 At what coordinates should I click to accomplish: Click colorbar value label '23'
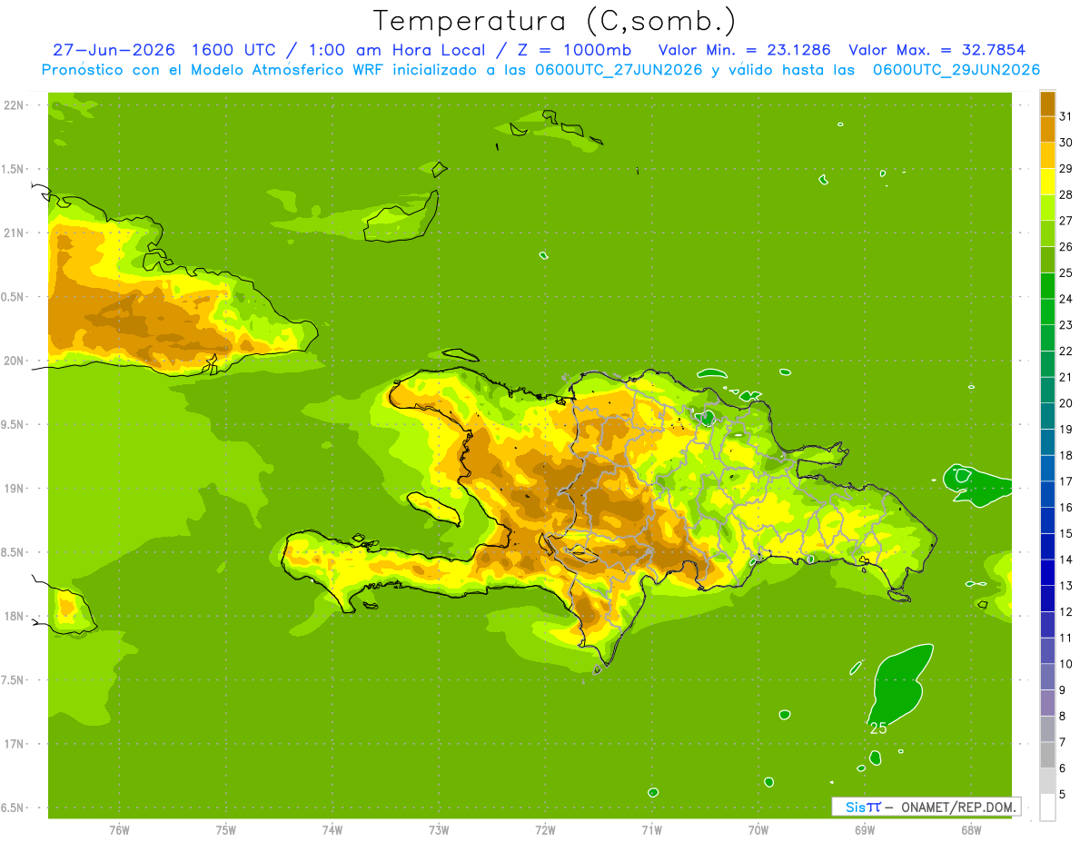[1065, 325]
